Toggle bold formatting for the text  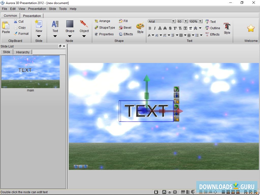tap(150, 28)
